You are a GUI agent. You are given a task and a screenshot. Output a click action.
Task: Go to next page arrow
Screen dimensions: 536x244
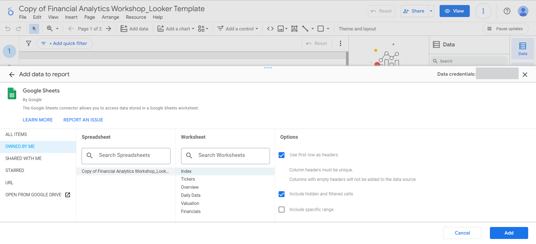109,29
